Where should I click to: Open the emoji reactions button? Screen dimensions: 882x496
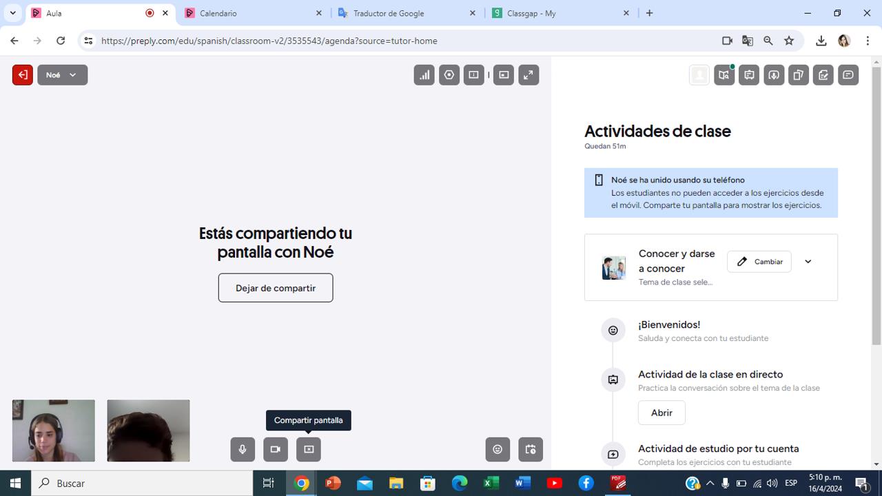pyautogui.click(x=498, y=449)
